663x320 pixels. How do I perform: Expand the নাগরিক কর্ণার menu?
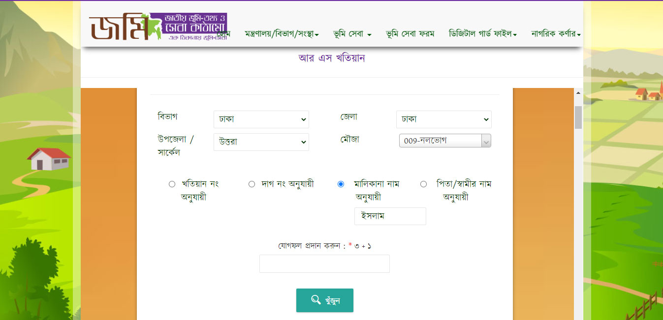click(x=556, y=34)
